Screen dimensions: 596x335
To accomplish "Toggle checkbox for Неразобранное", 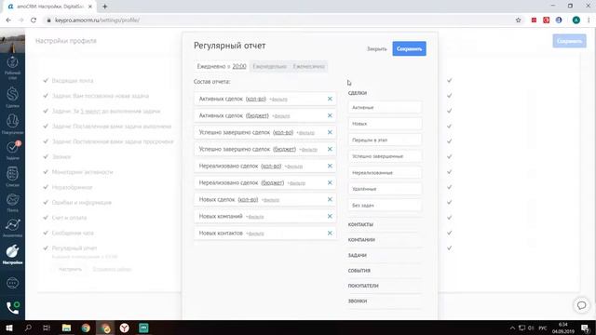I will pos(46,187).
